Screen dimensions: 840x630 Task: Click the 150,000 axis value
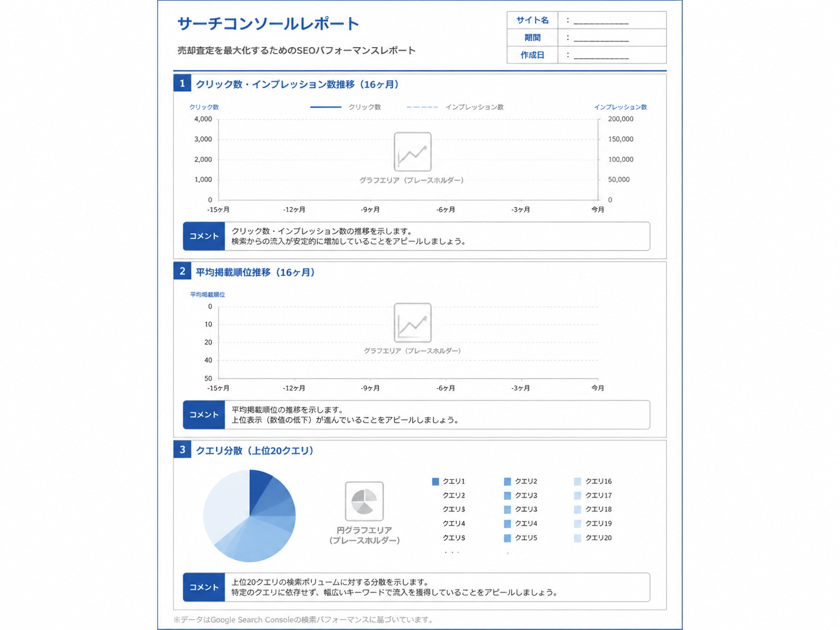(620, 140)
